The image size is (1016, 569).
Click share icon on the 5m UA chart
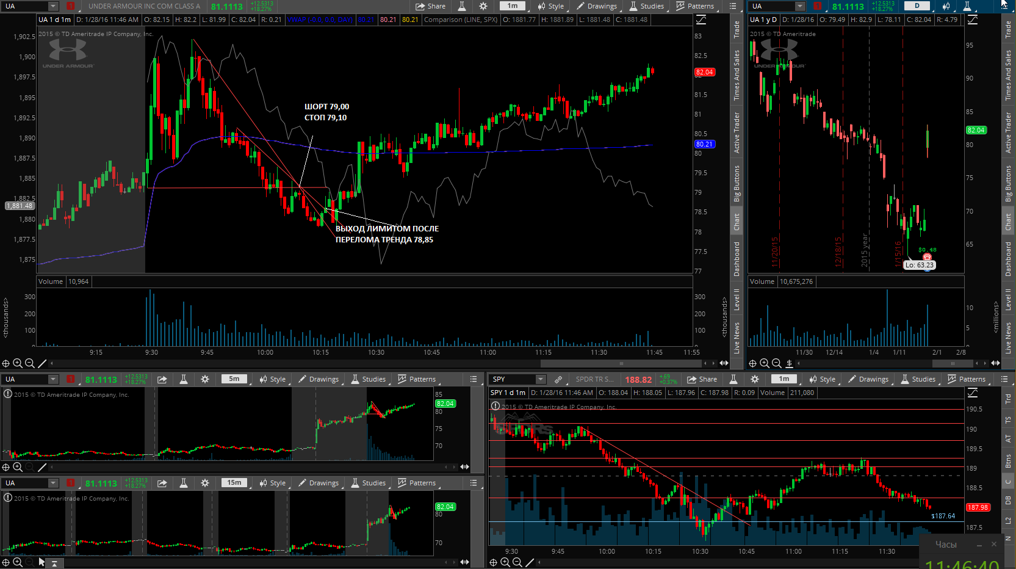pos(162,379)
